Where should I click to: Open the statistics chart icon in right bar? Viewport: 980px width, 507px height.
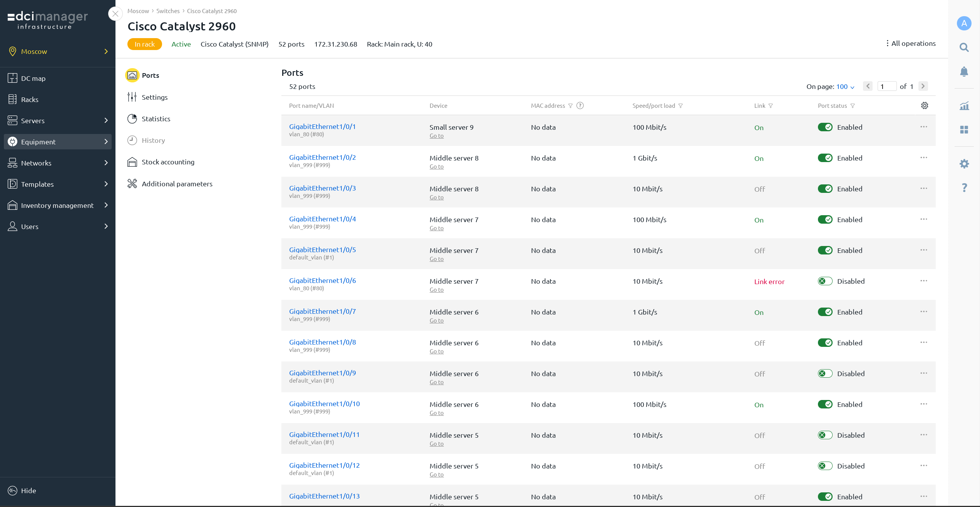[964, 105]
